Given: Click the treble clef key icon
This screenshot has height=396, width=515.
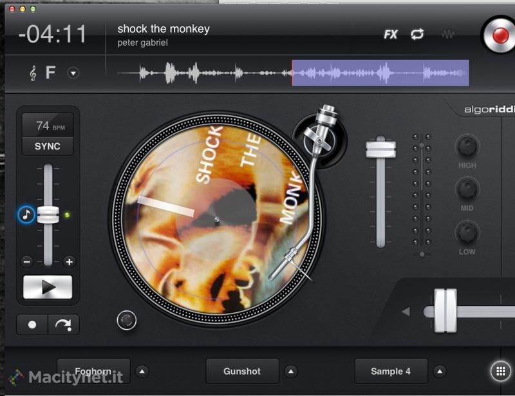Looking at the screenshot, I should (x=33, y=73).
